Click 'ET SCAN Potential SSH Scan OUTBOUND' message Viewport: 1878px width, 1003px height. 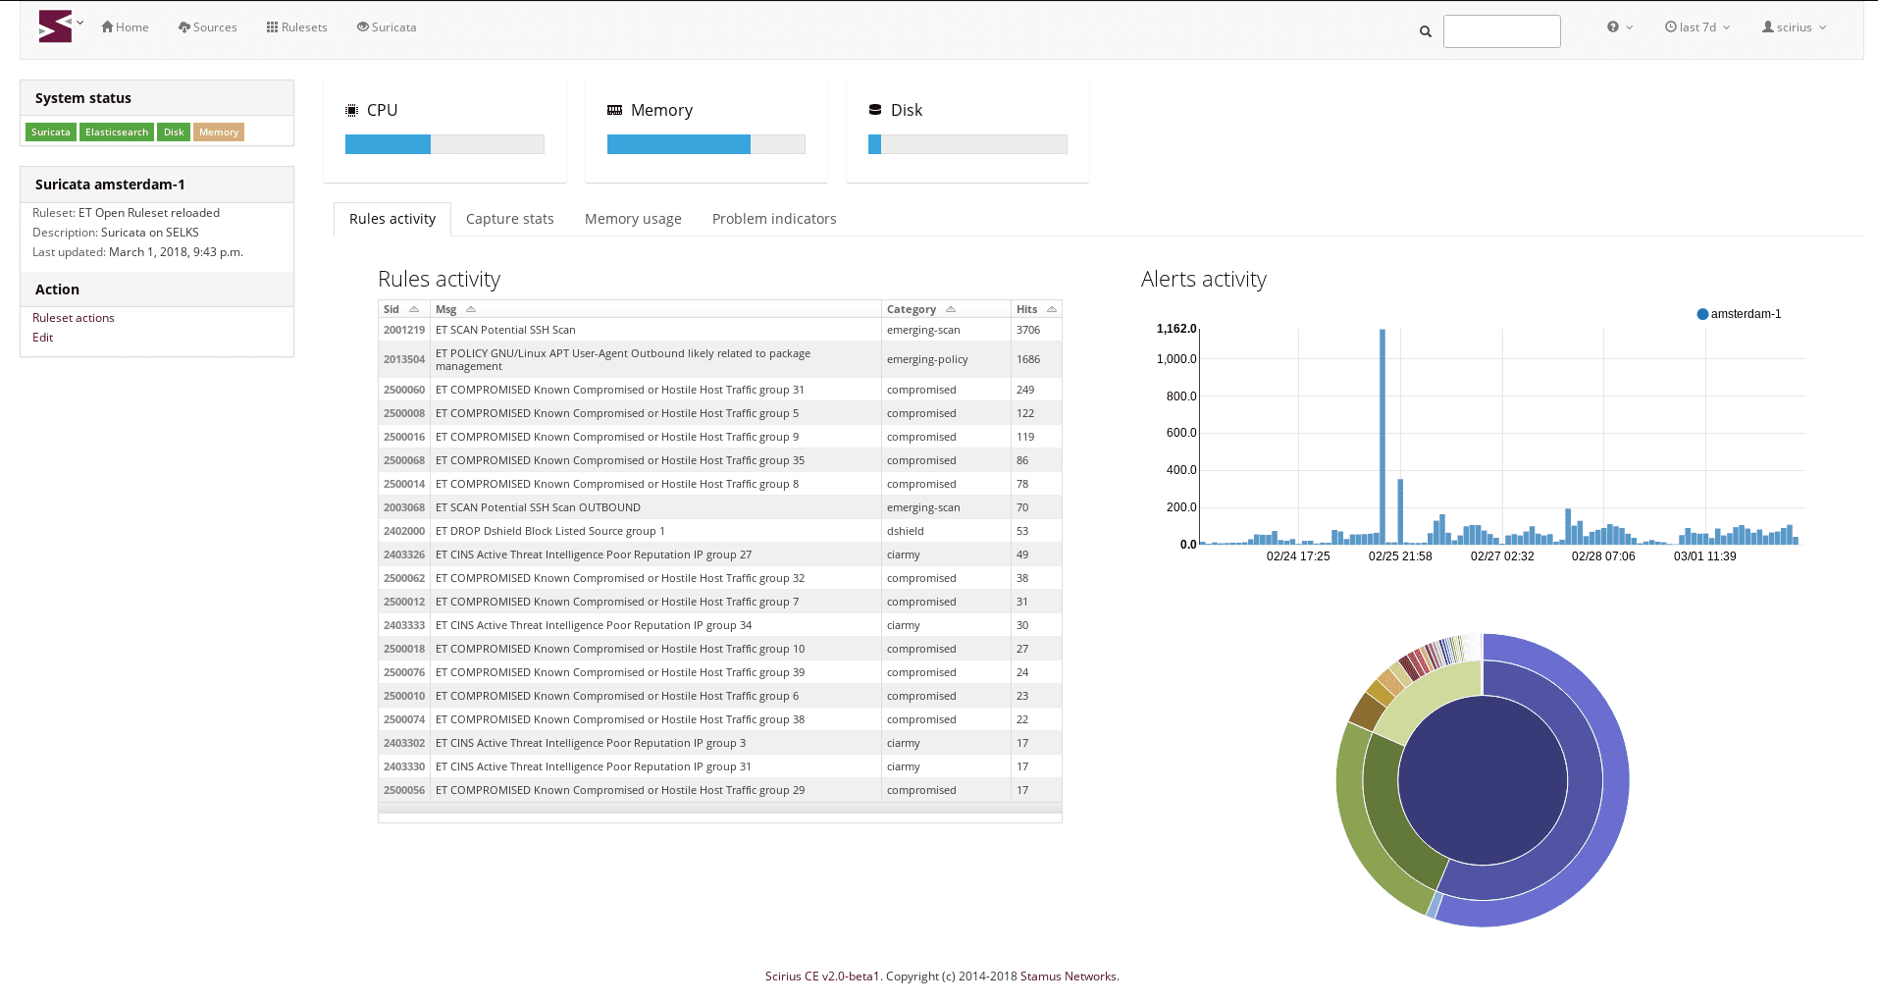pyautogui.click(x=538, y=507)
